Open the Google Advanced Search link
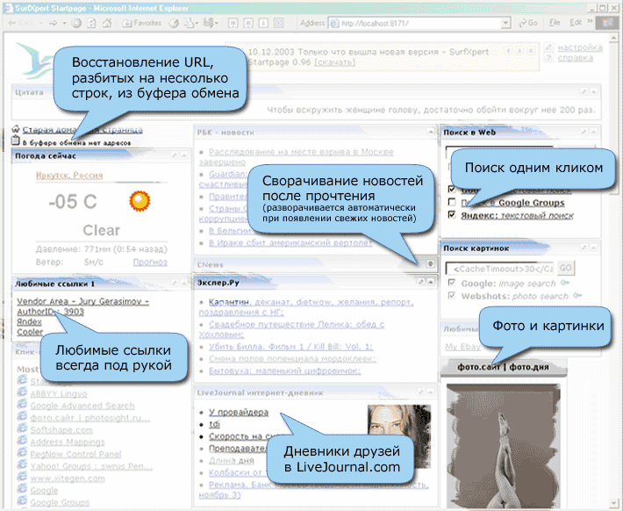623x511 pixels. click(x=82, y=406)
